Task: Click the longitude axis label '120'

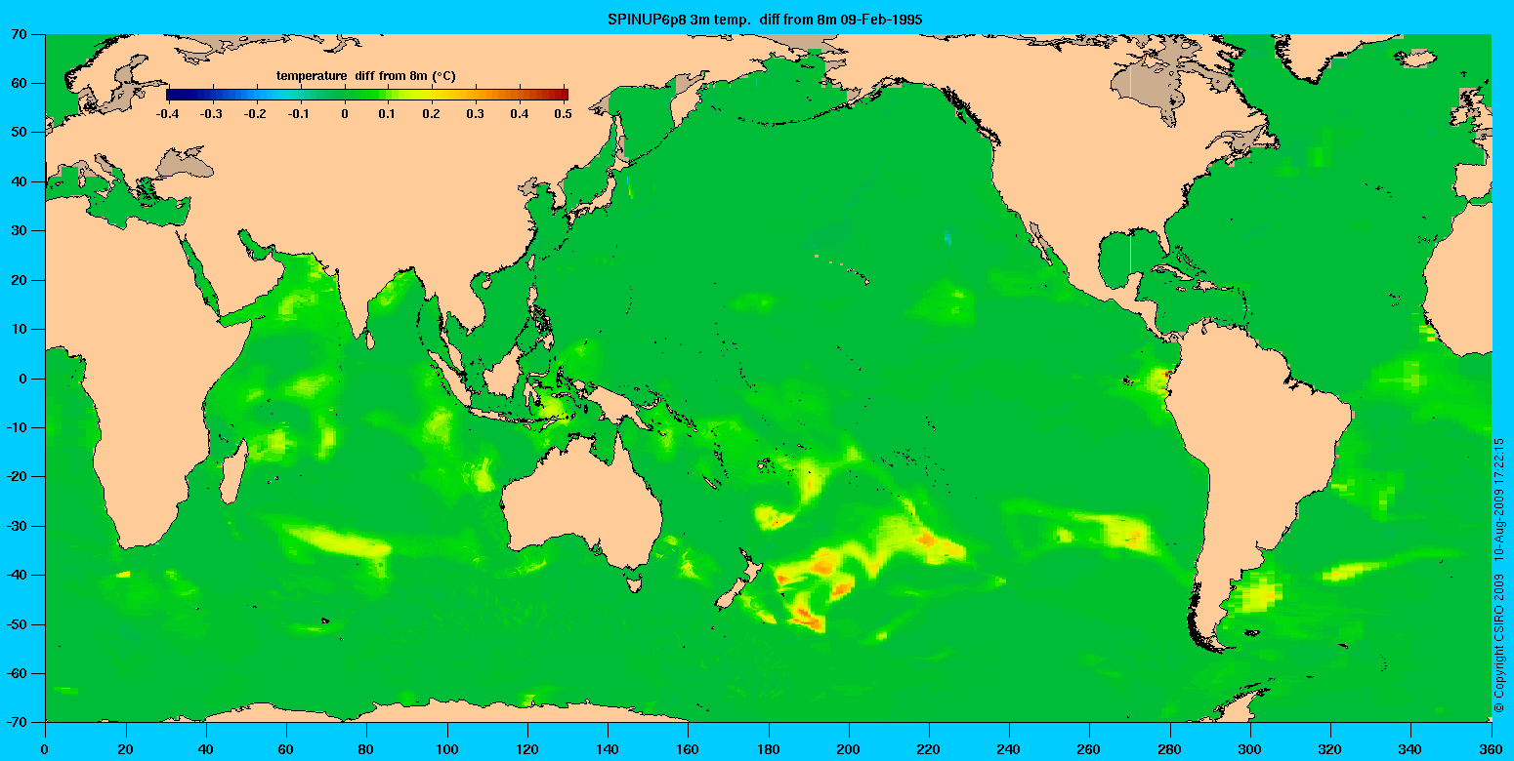Action: point(527,752)
